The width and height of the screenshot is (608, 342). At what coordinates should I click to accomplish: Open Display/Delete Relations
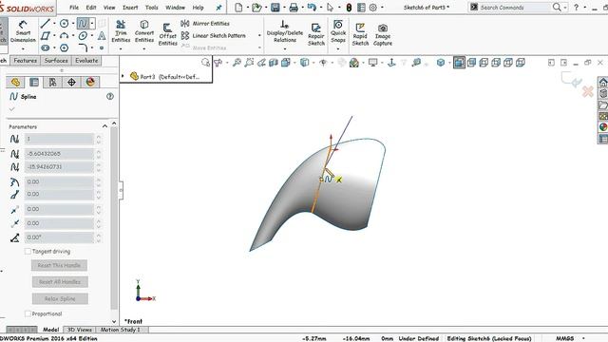coord(285,31)
